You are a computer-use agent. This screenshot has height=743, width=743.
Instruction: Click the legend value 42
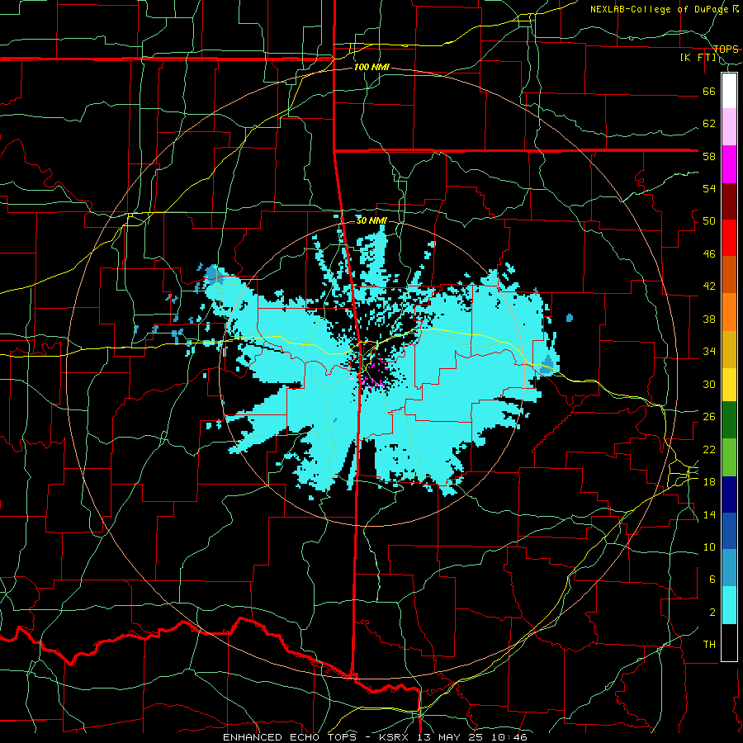[x=709, y=286]
